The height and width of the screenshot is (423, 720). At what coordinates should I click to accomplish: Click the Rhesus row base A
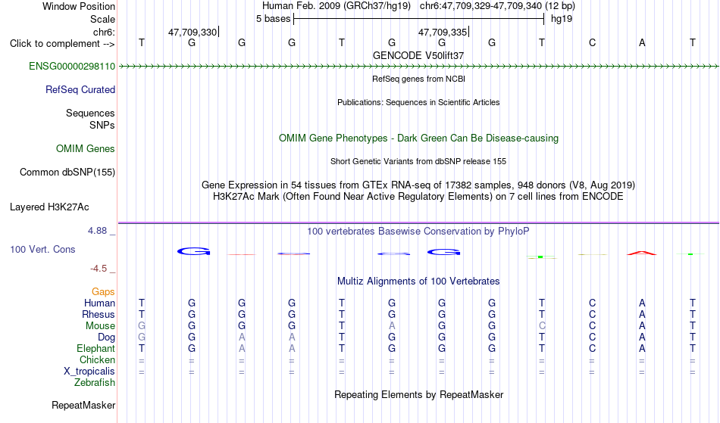click(642, 314)
